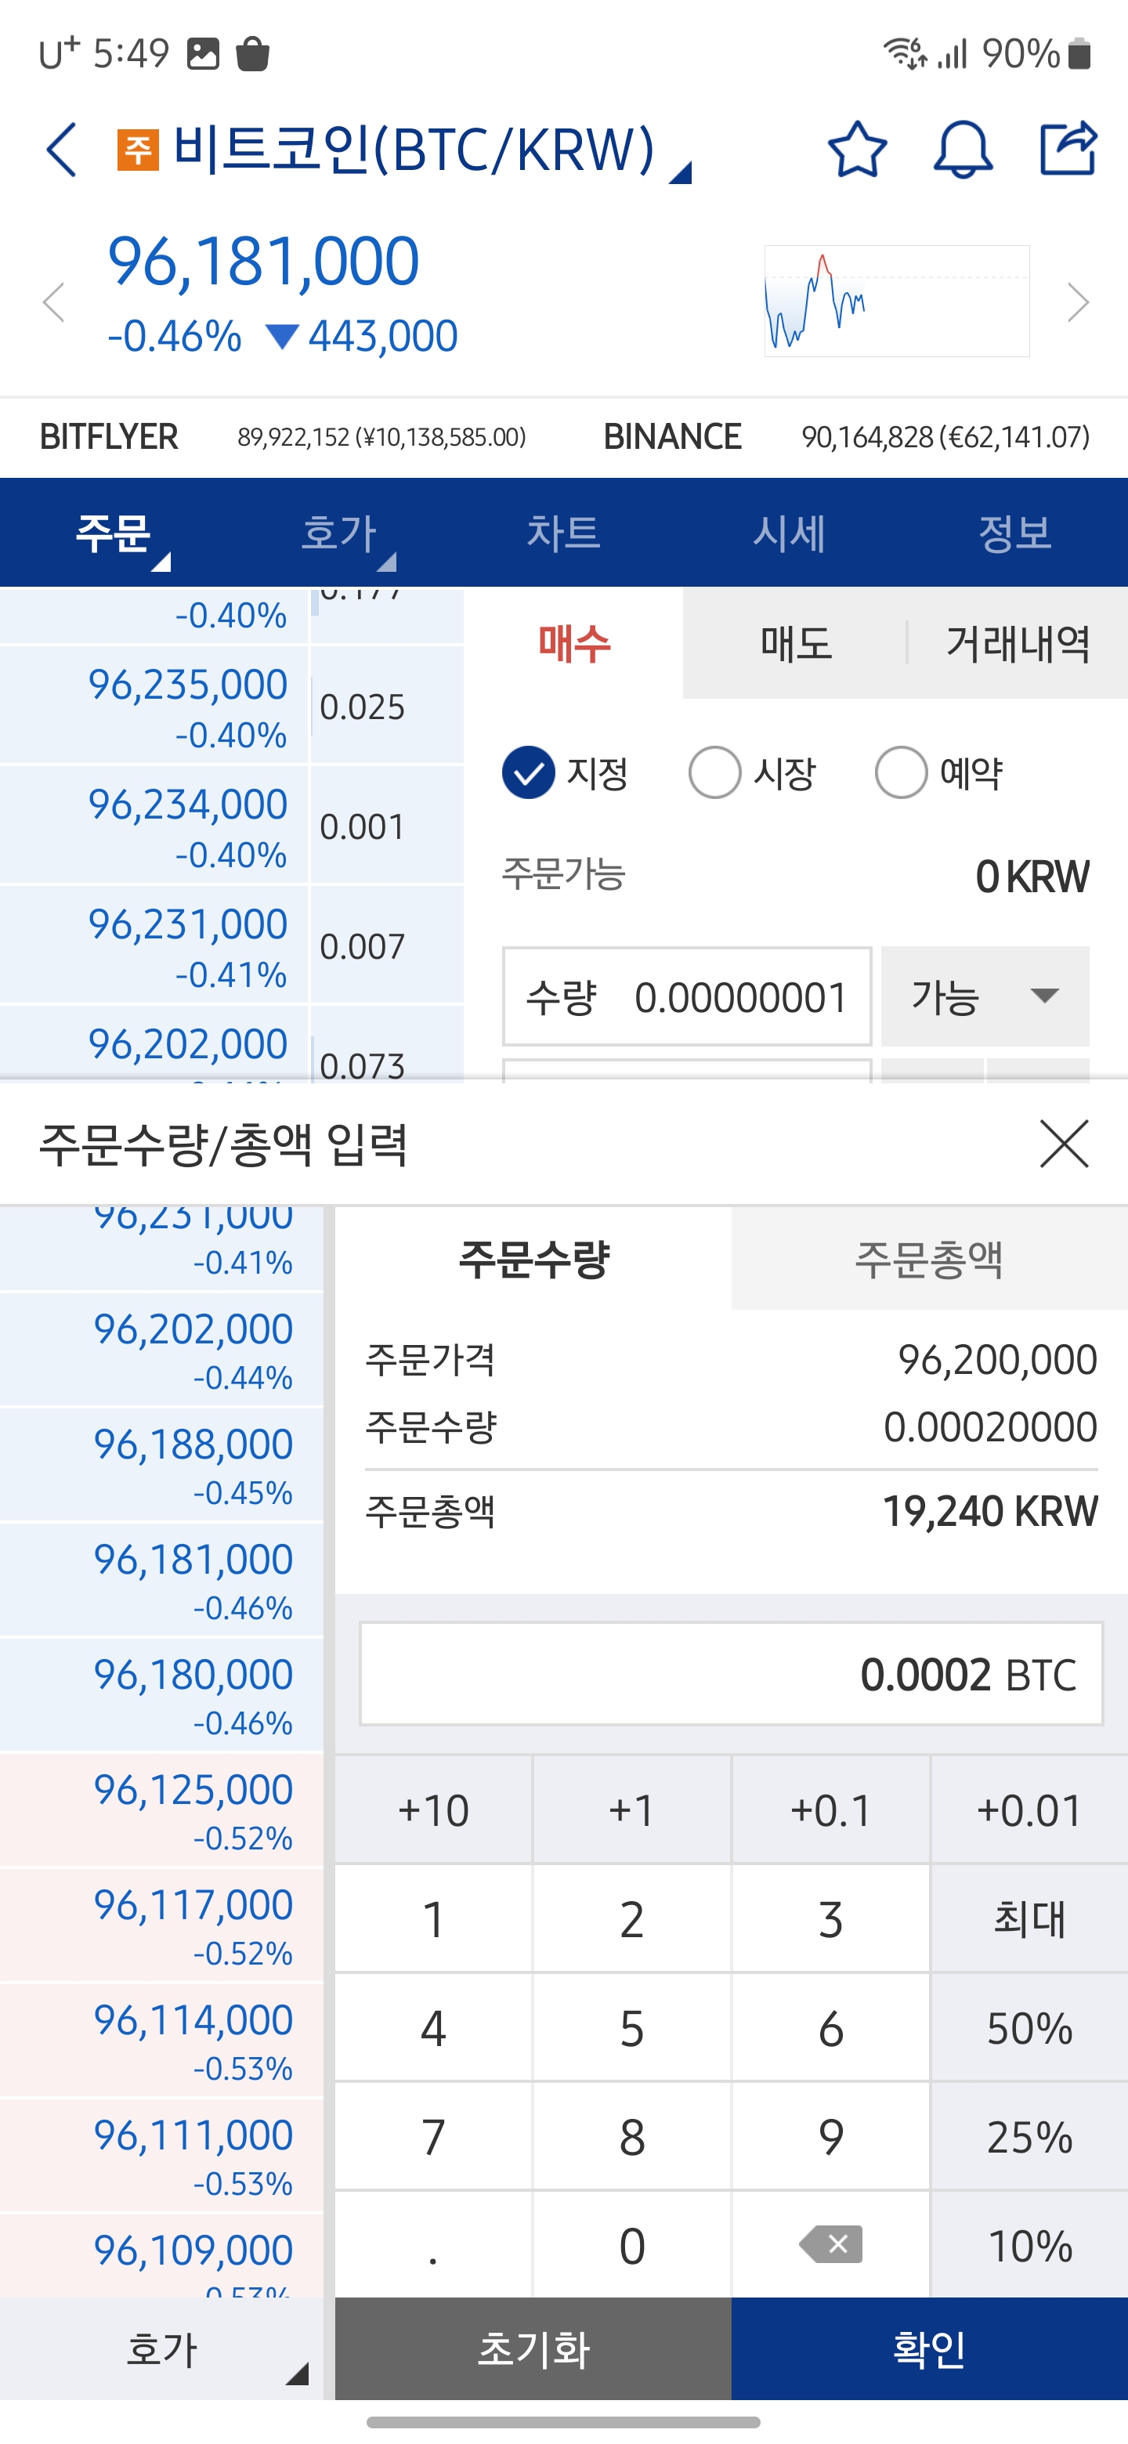Tap keypad digit 5
The image size is (1128, 2444).
tap(632, 2029)
